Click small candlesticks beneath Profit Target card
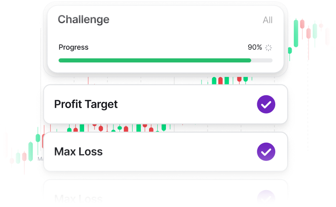This screenshot has height=207, width=336. click(x=119, y=128)
